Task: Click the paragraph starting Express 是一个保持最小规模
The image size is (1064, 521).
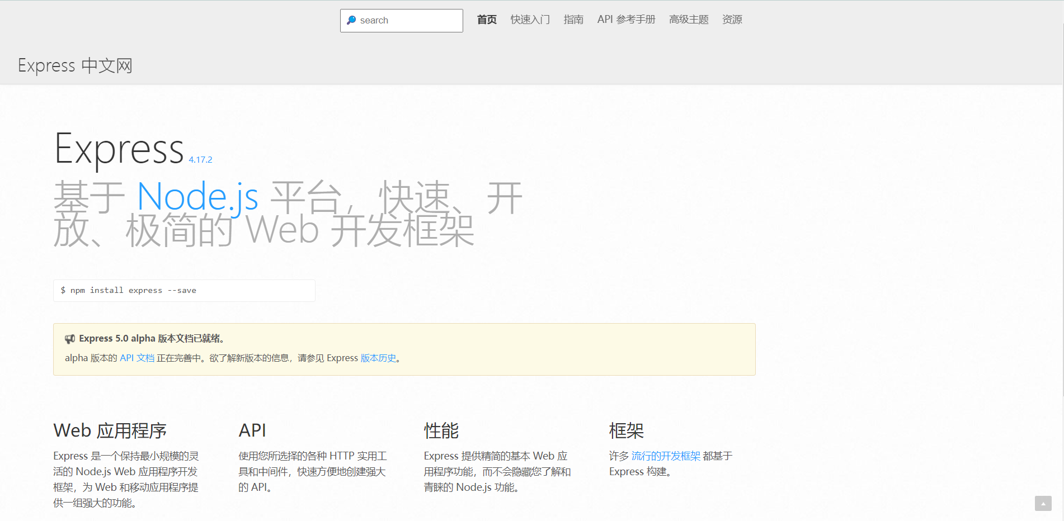Action: [x=126, y=480]
